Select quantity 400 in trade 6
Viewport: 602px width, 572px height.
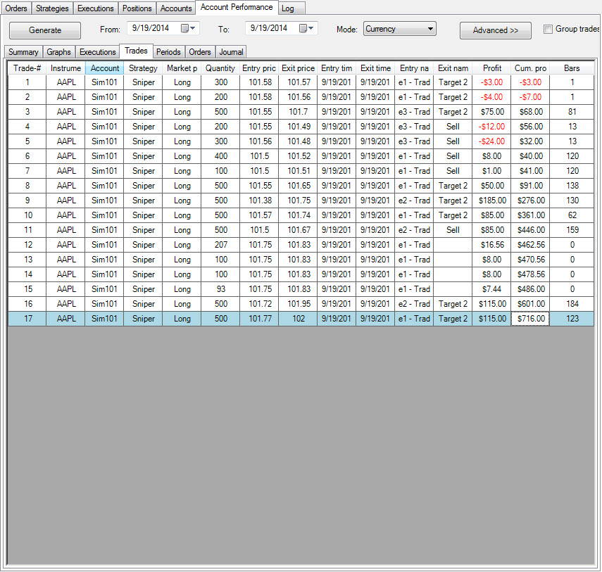coord(221,156)
